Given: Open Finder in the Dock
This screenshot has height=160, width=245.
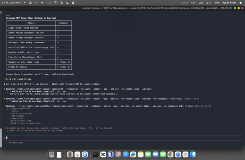Looking at the screenshot, I should click(193, 155).
